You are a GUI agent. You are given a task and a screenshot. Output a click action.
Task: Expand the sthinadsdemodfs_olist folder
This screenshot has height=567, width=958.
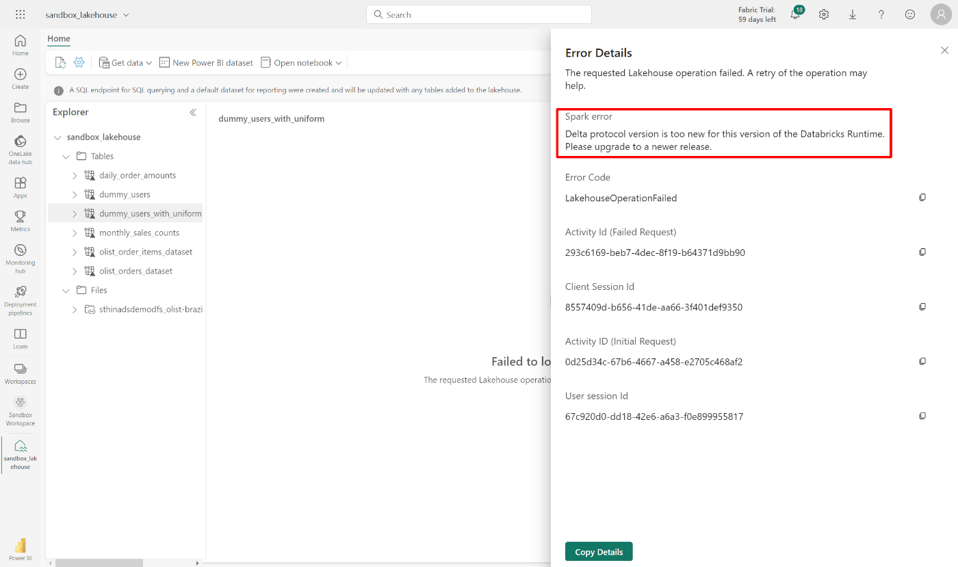[75, 310]
